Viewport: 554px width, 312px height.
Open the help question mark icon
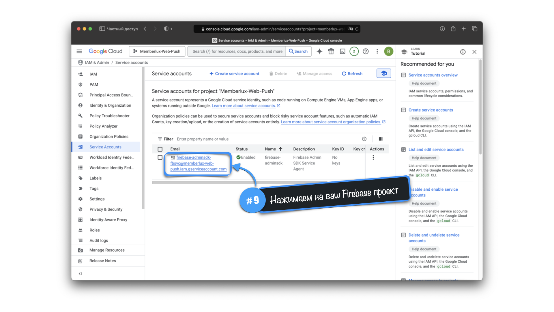tap(366, 51)
